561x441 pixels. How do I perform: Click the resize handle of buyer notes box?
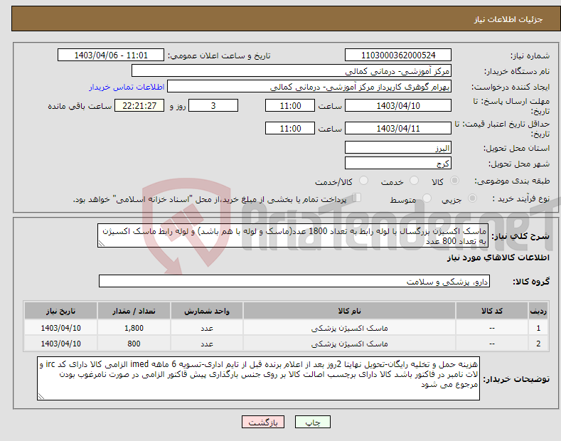point(41,396)
